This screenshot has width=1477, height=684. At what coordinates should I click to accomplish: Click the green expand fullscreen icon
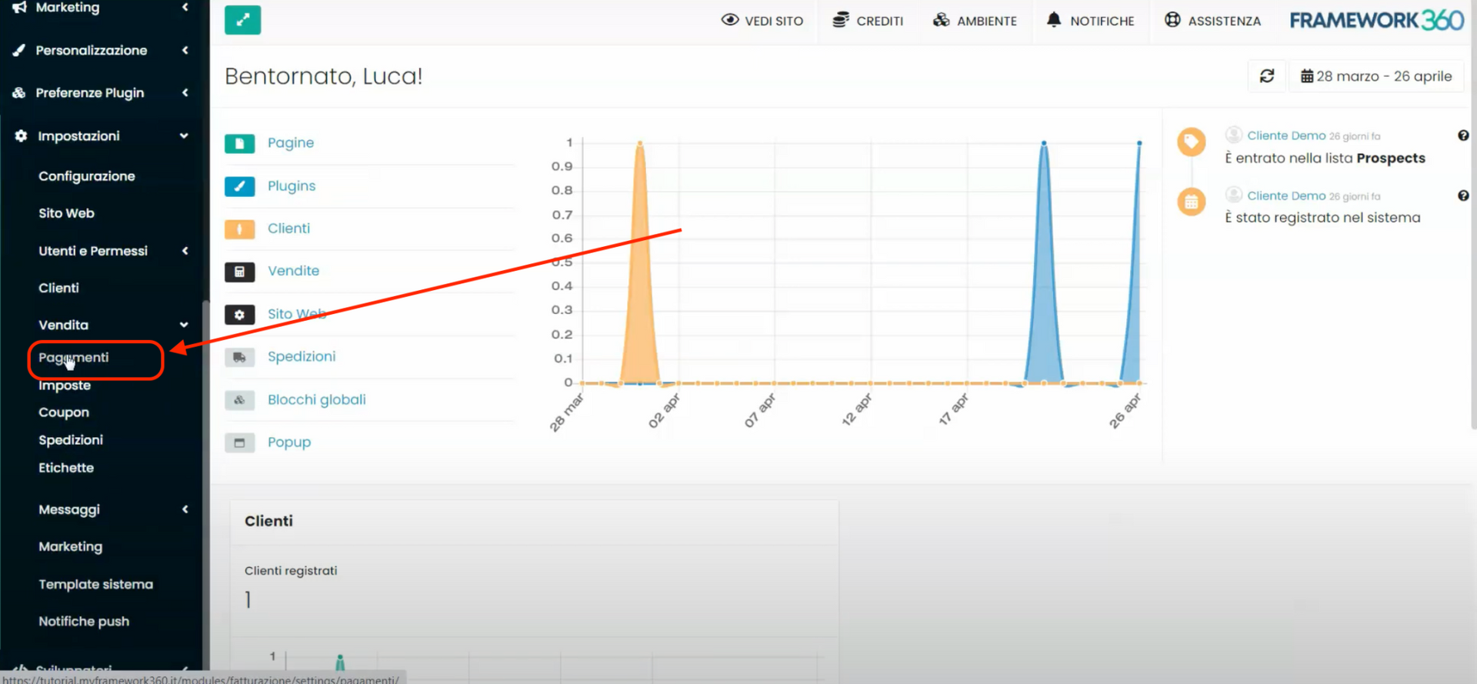pyautogui.click(x=242, y=20)
